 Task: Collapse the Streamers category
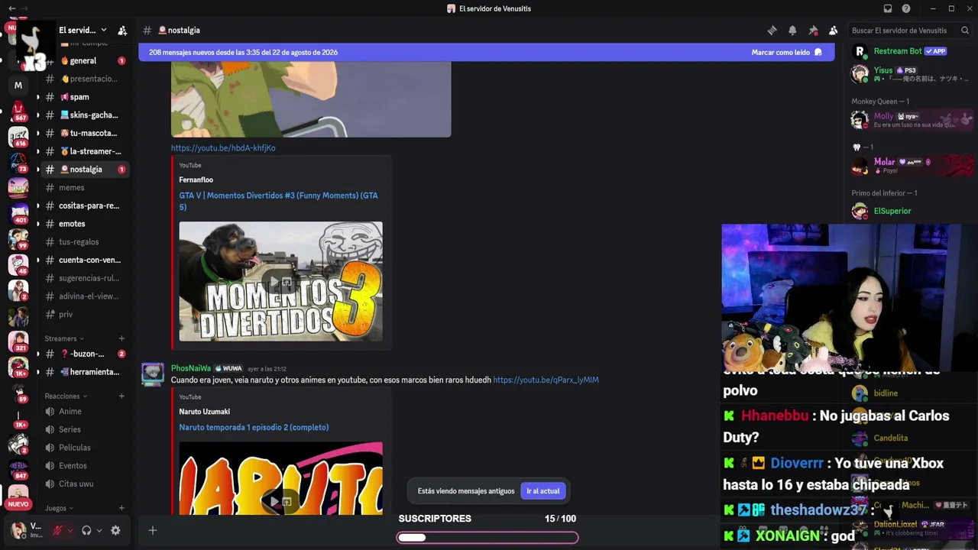64,338
